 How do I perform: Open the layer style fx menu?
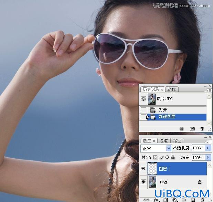156,200
